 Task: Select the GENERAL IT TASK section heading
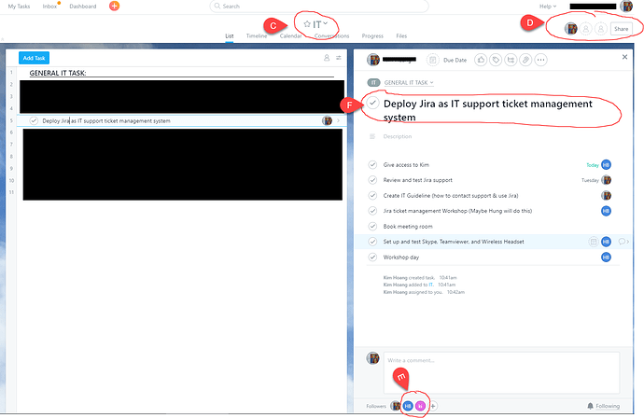[58, 73]
